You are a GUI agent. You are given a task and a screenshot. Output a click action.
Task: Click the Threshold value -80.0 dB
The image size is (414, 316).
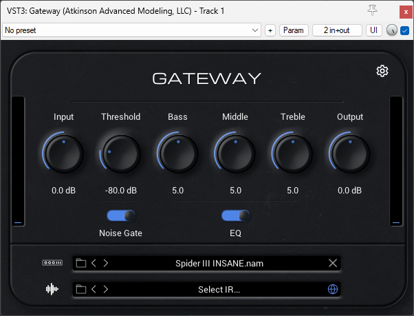point(121,191)
